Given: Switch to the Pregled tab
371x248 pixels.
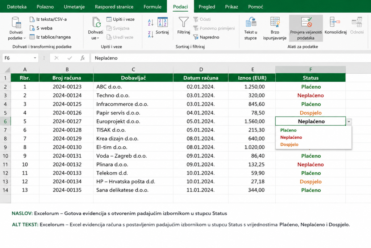Looking at the screenshot, I should coord(207,7).
